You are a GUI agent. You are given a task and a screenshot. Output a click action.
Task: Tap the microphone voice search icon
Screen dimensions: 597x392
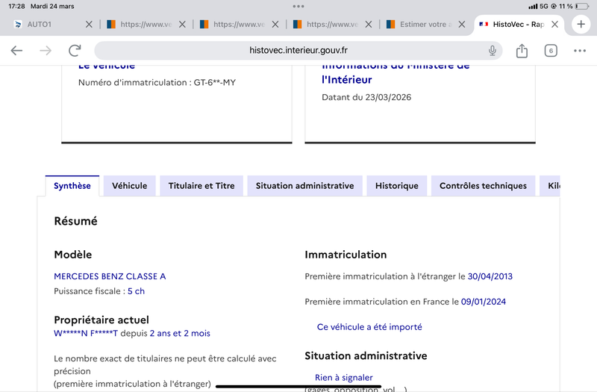(493, 51)
